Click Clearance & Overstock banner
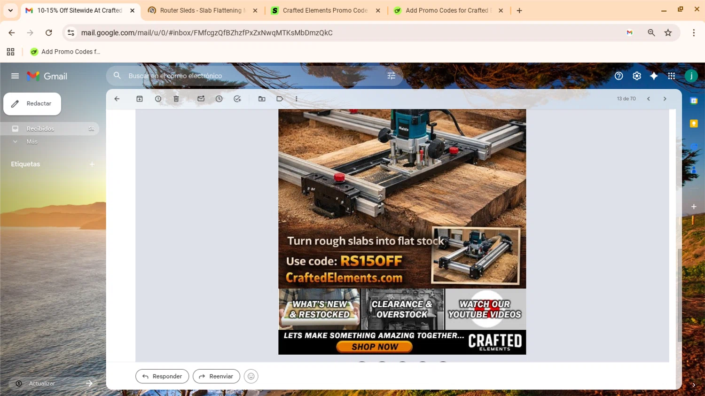 pos(402,309)
